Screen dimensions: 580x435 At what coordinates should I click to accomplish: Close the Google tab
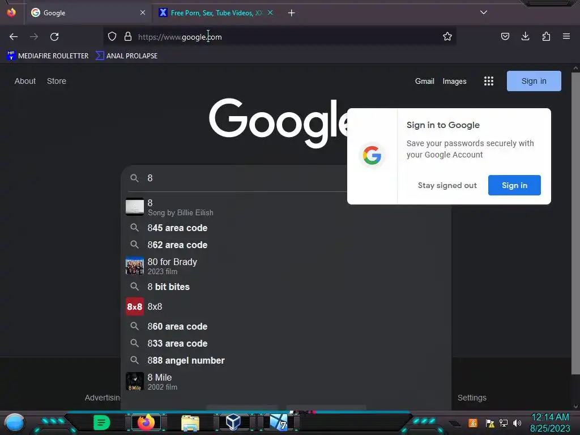(x=143, y=12)
